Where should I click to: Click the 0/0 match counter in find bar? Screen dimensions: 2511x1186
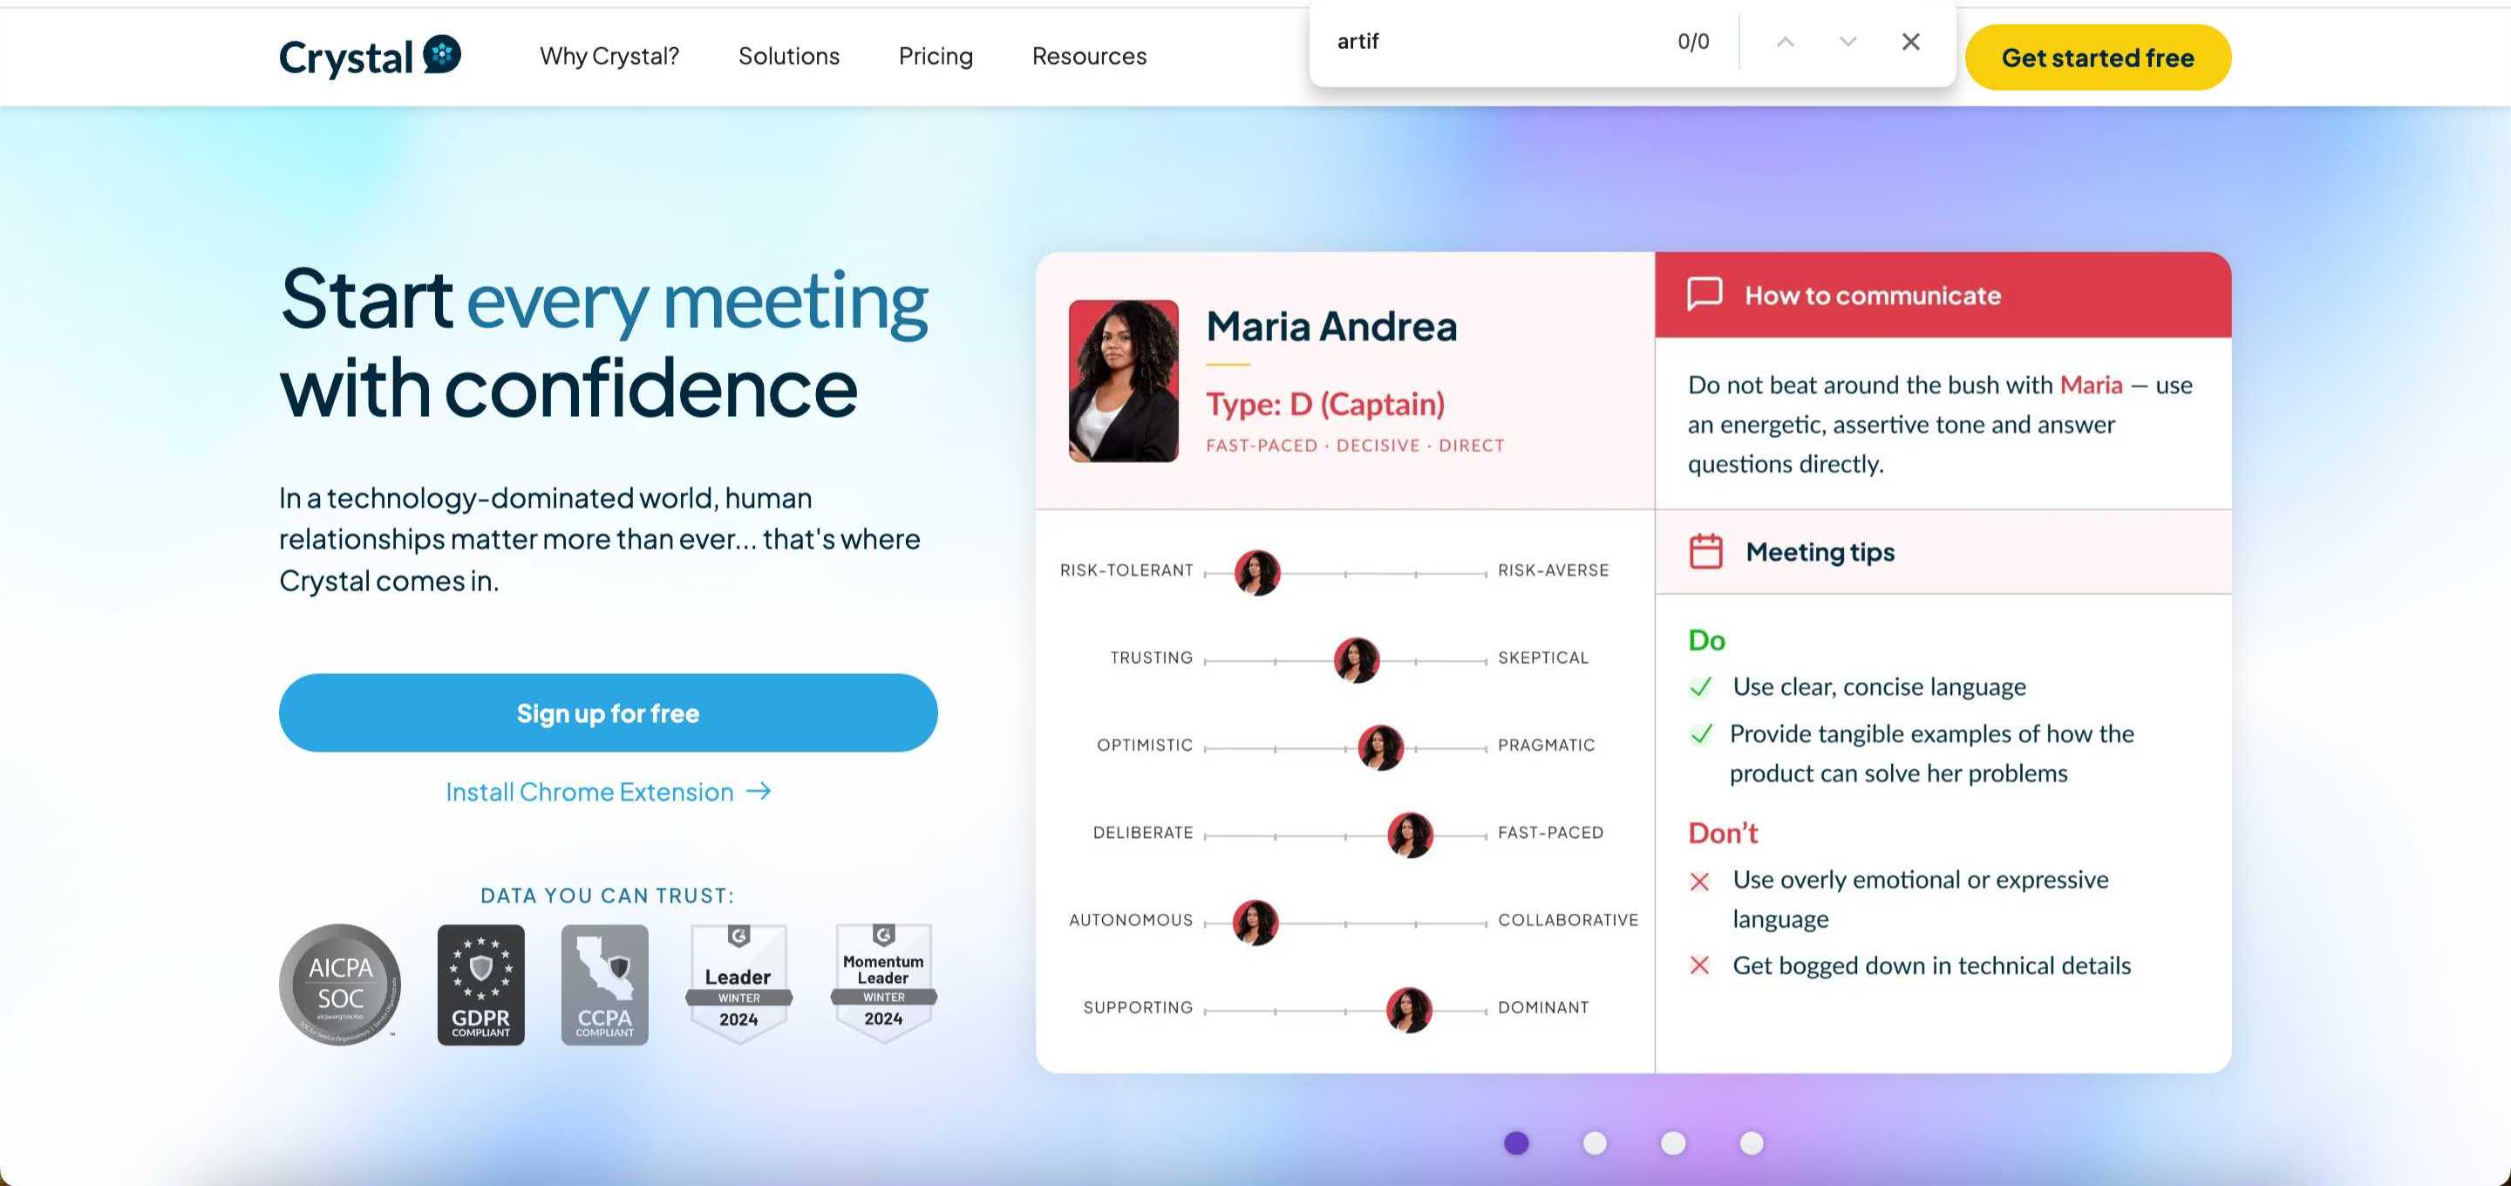[1693, 42]
